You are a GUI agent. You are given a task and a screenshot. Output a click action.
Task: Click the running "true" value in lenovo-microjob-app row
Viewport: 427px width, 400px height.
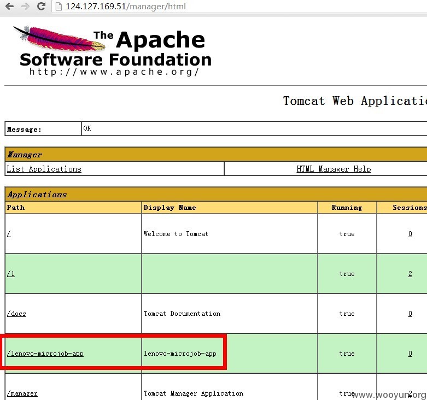[x=347, y=354]
